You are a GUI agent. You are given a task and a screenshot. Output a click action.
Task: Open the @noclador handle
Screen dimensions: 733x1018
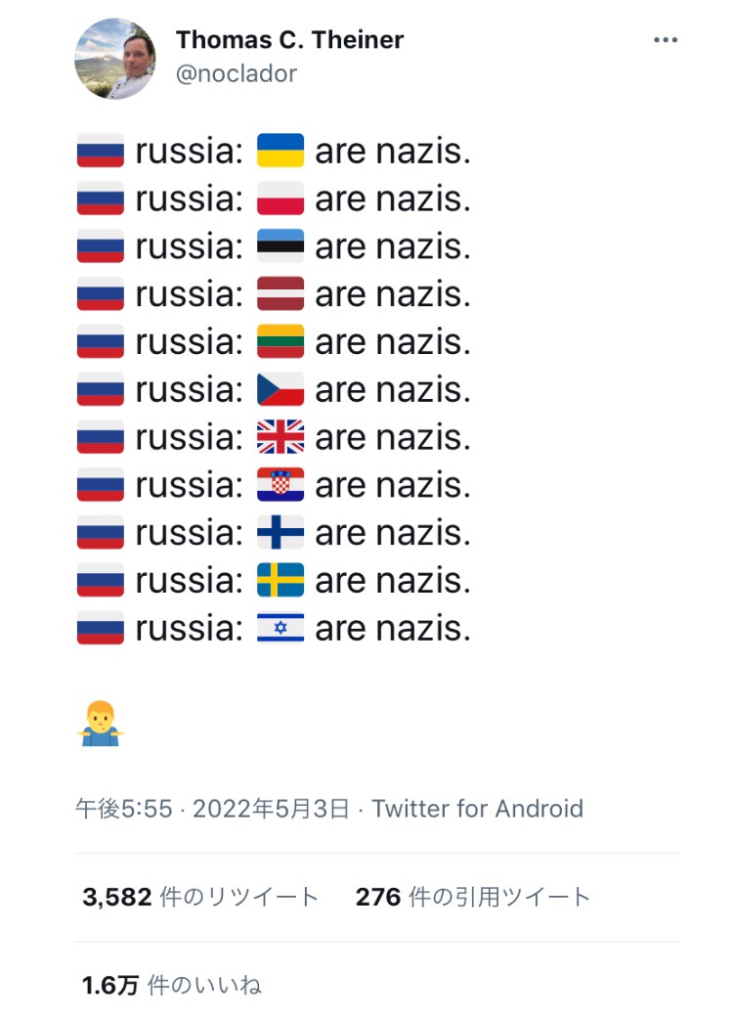coord(236,73)
